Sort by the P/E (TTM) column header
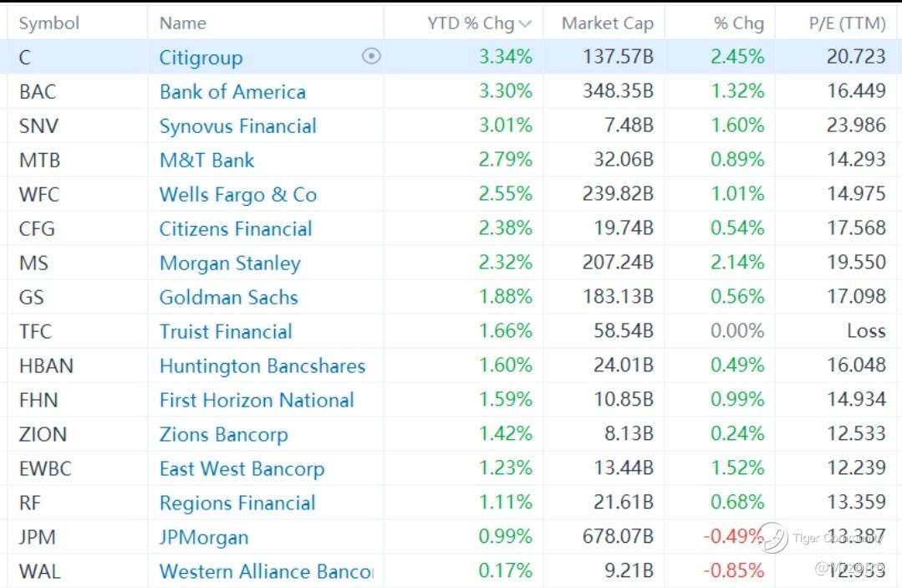Viewport: 902px width, 588px height. (847, 23)
